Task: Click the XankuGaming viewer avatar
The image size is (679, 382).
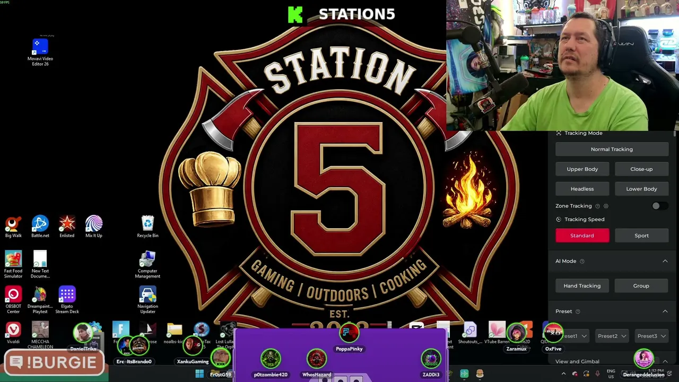Action: click(193, 346)
